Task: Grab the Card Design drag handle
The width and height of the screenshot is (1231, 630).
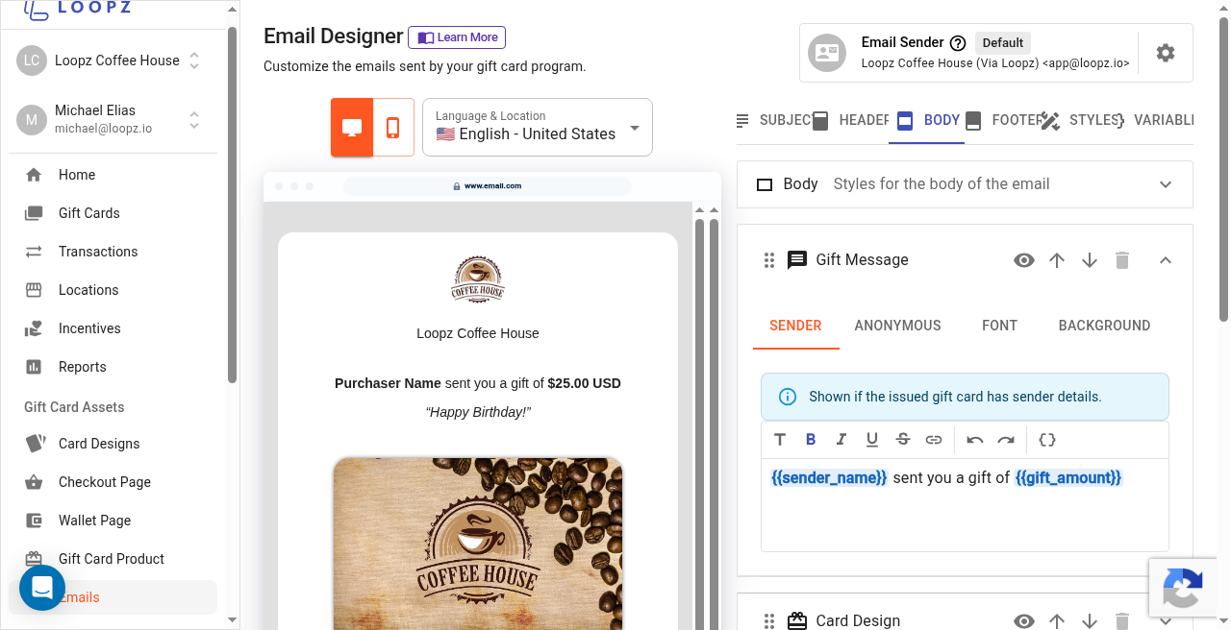Action: tap(769, 621)
